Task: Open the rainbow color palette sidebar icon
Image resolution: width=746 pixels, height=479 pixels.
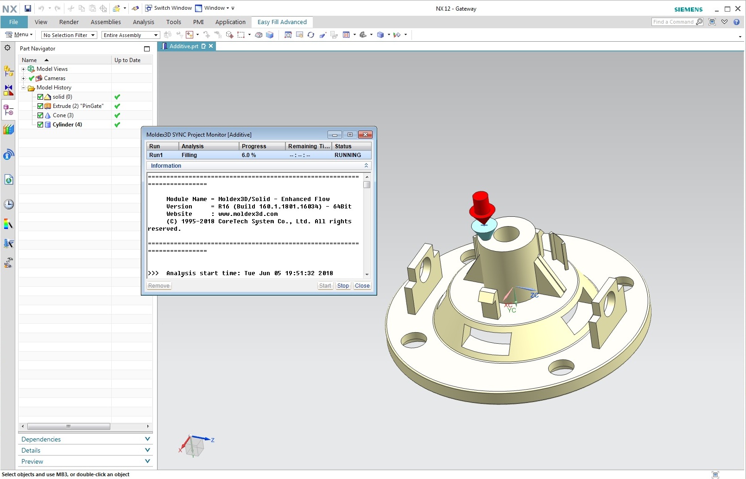Action: click(x=8, y=224)
